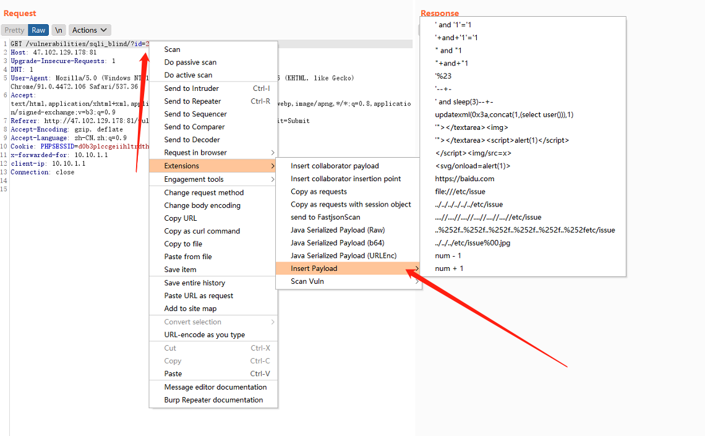Choose Insert collaborator payload
This screenshot has height=436, width=705.
coord(348,166)
